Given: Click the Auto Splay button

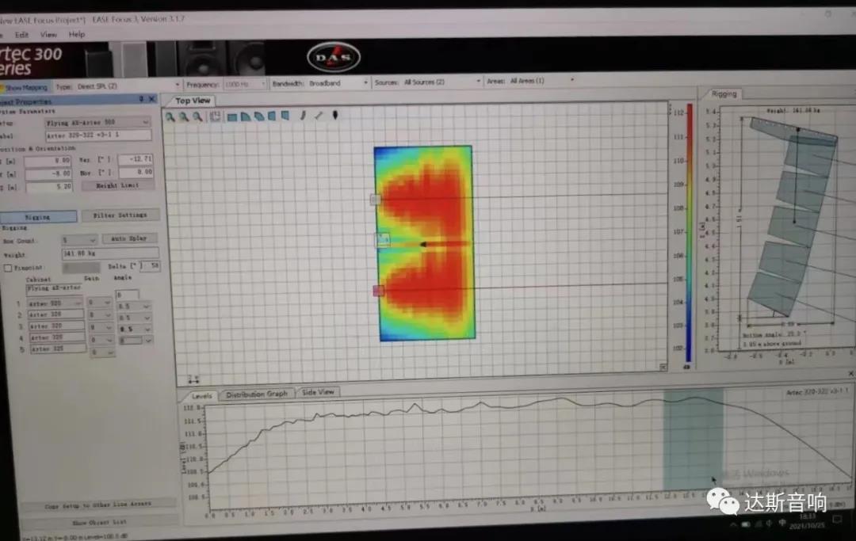Looking at the screenshot, I should tap(129, 238).
